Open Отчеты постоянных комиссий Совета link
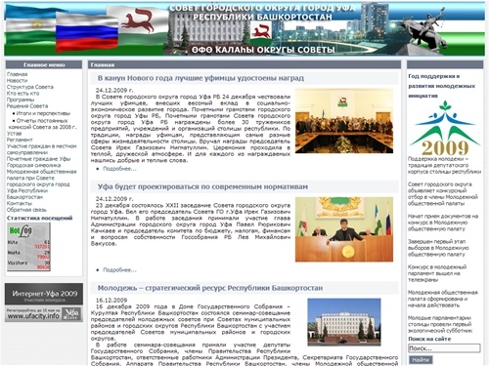The width and height of the screenshot is (489, 366). (x=42, y=124)
